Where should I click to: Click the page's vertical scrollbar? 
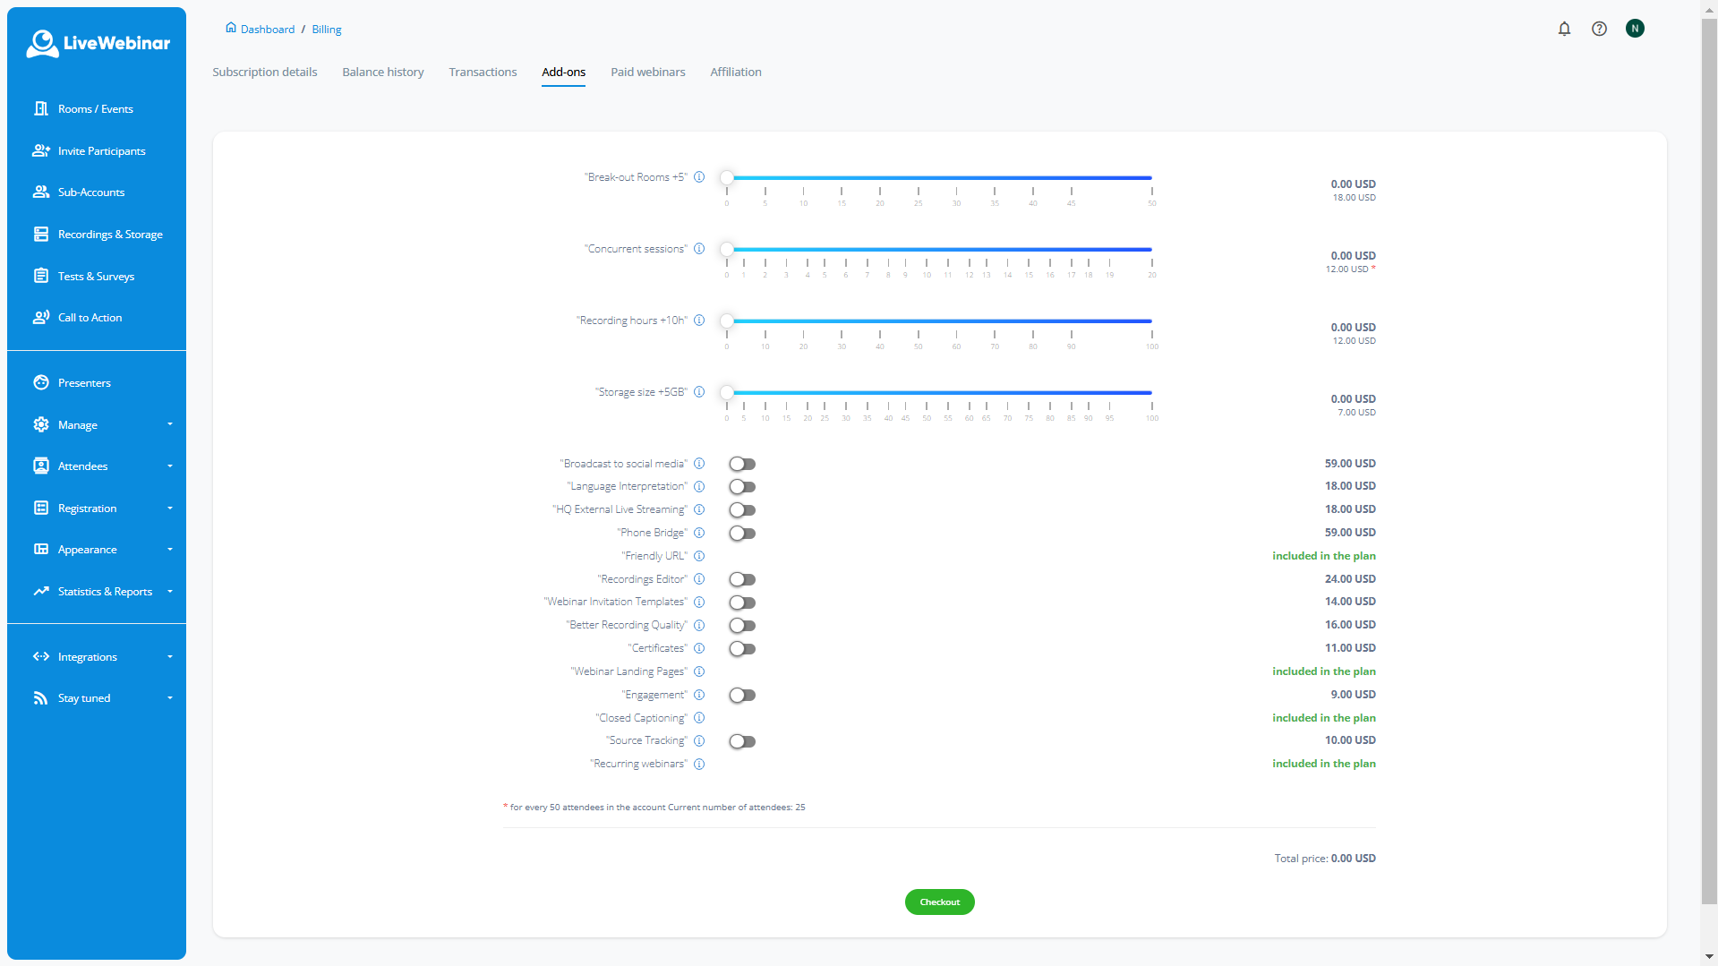point(1709,448)
